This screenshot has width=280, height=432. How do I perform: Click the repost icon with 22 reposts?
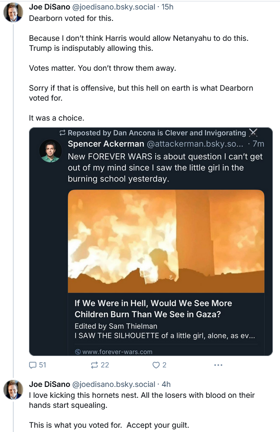point(94,365)
